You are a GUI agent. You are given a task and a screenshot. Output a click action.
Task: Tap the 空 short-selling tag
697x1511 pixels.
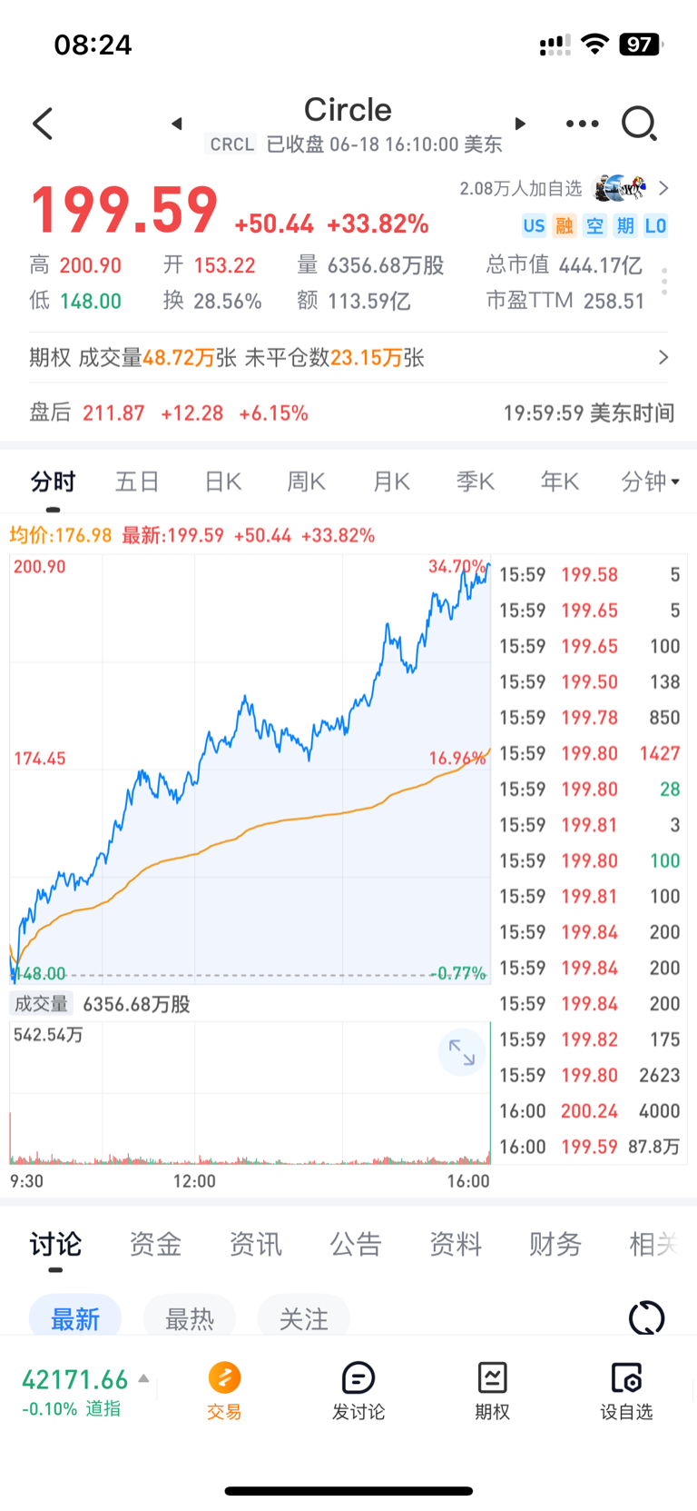594,226
